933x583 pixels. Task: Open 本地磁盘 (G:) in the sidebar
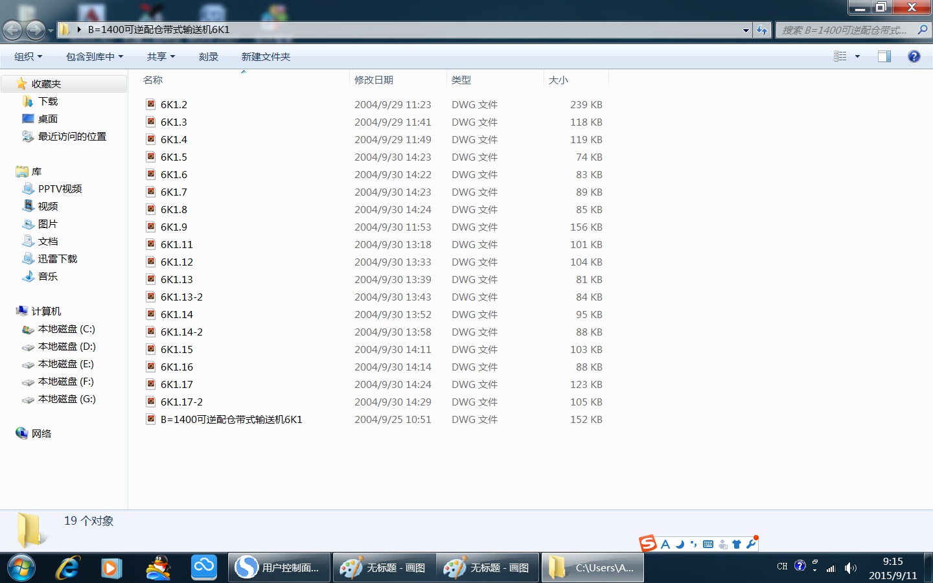(67, 399)
